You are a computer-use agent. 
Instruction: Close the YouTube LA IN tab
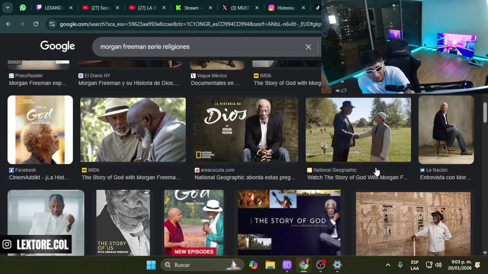tap(164, 8)
